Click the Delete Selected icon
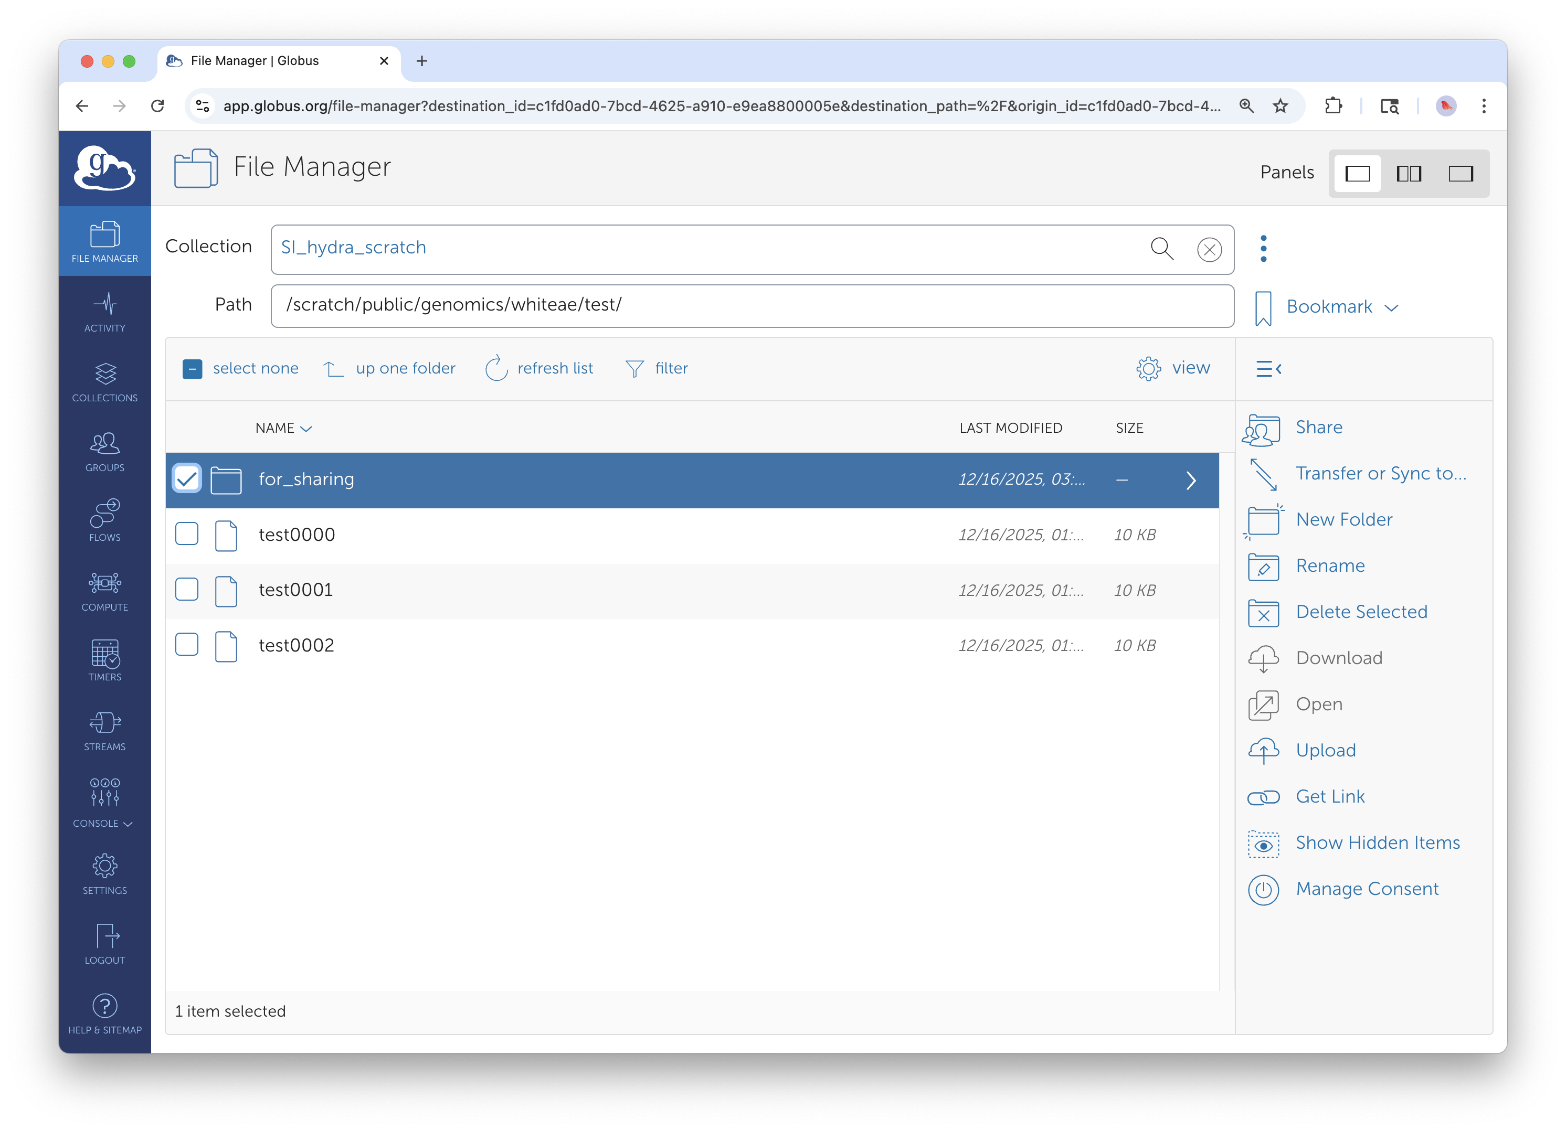 point(1263,613)
